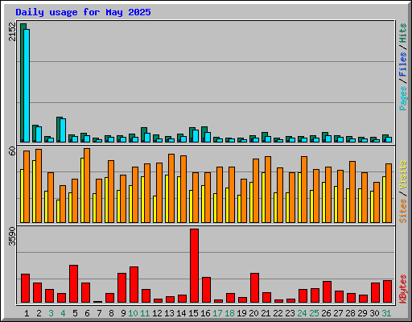412x322 pixels.
Task: Click day 12 on the date axis
Action: (157, 313)
